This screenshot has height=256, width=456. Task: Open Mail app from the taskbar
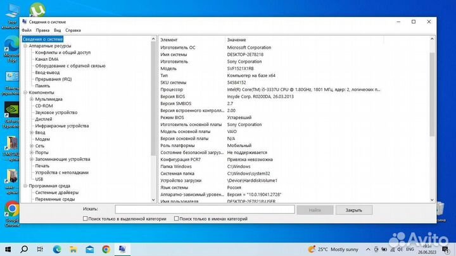point(89,249)
